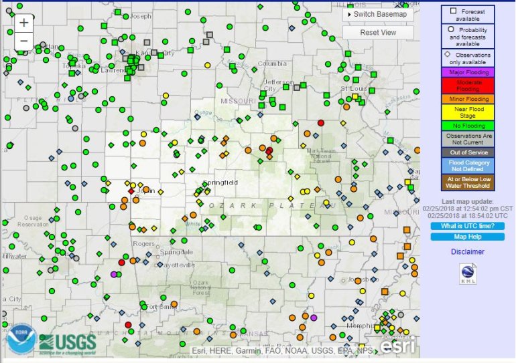
Task: Click the Ozark National Forest label
Action: point(200,287)
